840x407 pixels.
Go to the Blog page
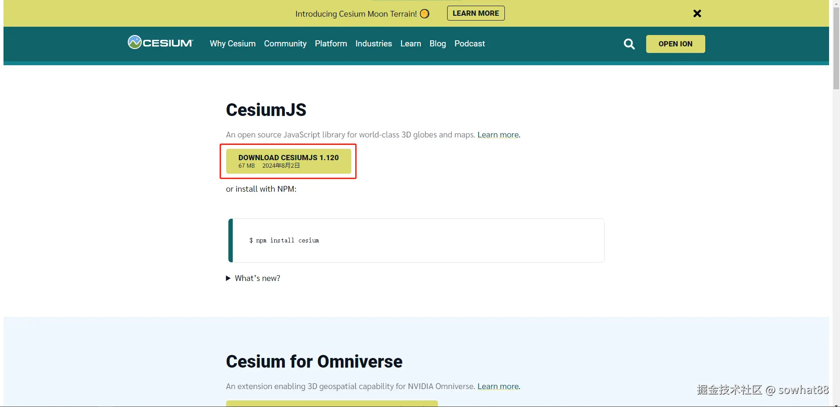(438, 44)
